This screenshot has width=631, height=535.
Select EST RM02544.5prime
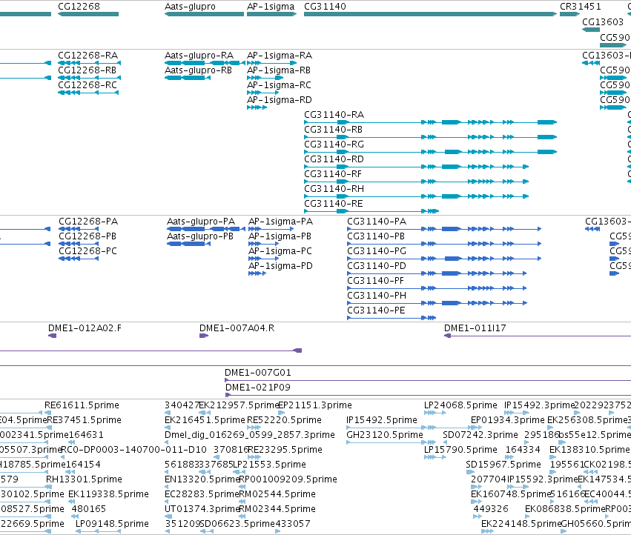(x=277, y=494)
